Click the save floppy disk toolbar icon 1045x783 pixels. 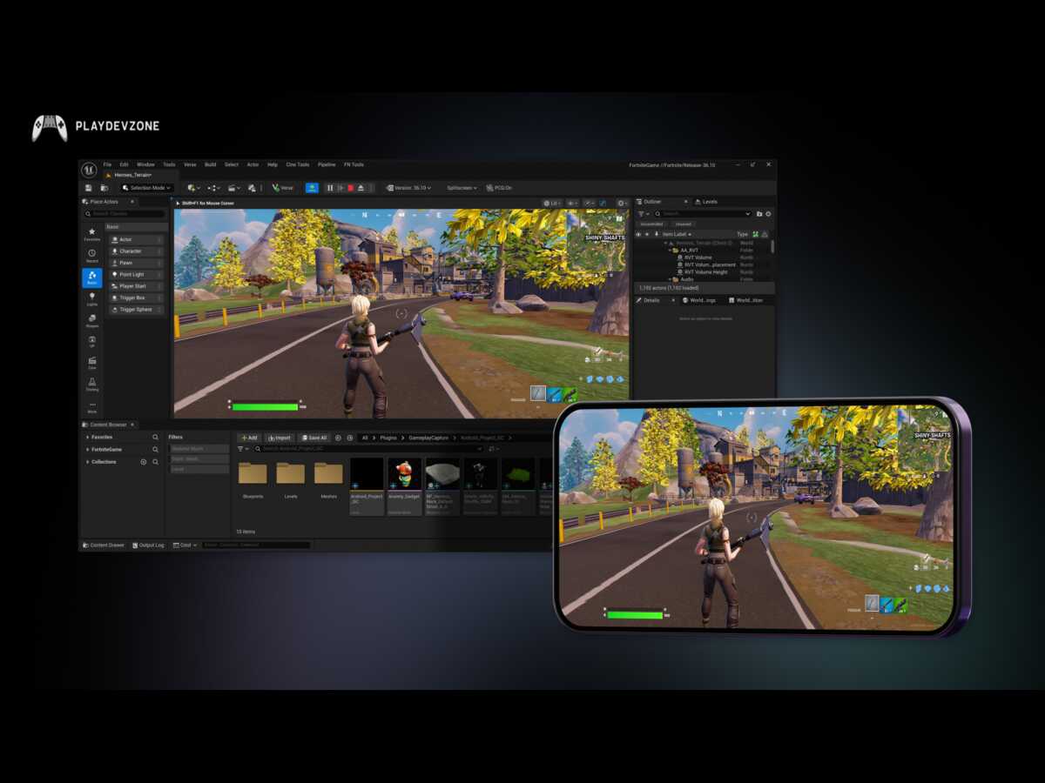tap(88, 188)
